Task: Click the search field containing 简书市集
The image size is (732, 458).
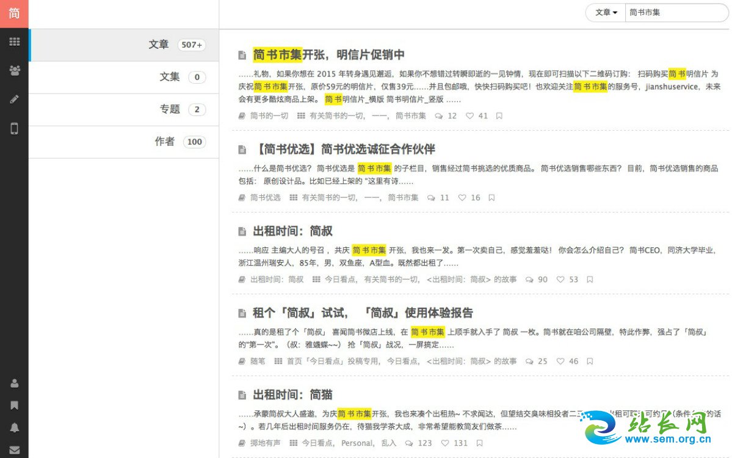Action: 676,13
